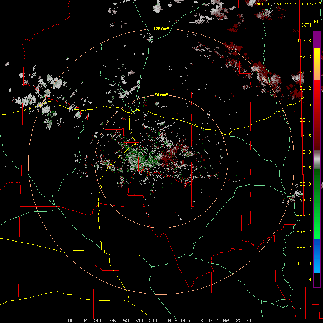323x323 pixels.
Task: Click the 100 NMI range ring label
Action: pyautogui.click(x=161, y=28)
